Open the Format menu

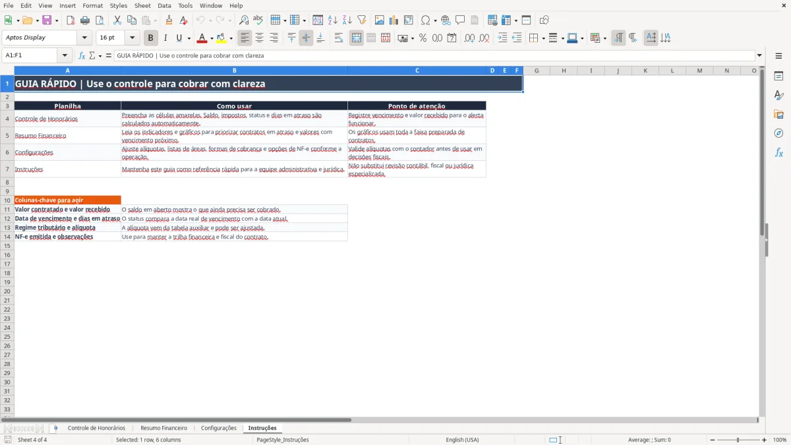[x=93, y=5]
